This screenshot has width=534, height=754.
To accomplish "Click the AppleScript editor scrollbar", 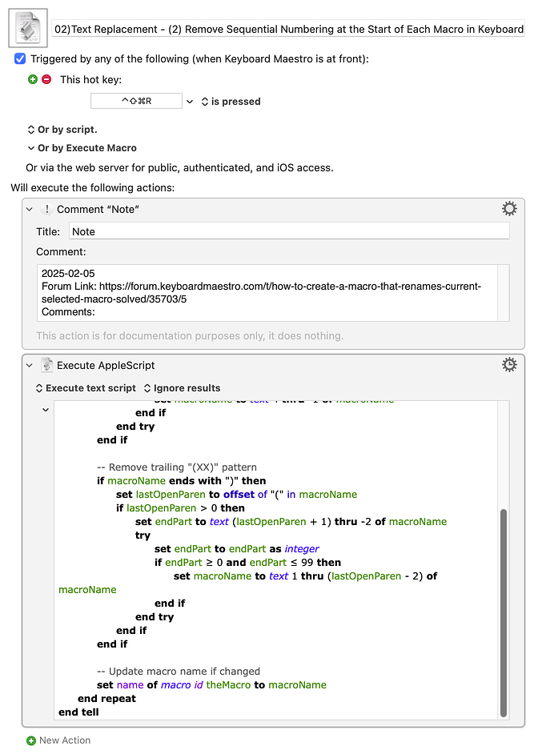I will (x=504, y=612).
